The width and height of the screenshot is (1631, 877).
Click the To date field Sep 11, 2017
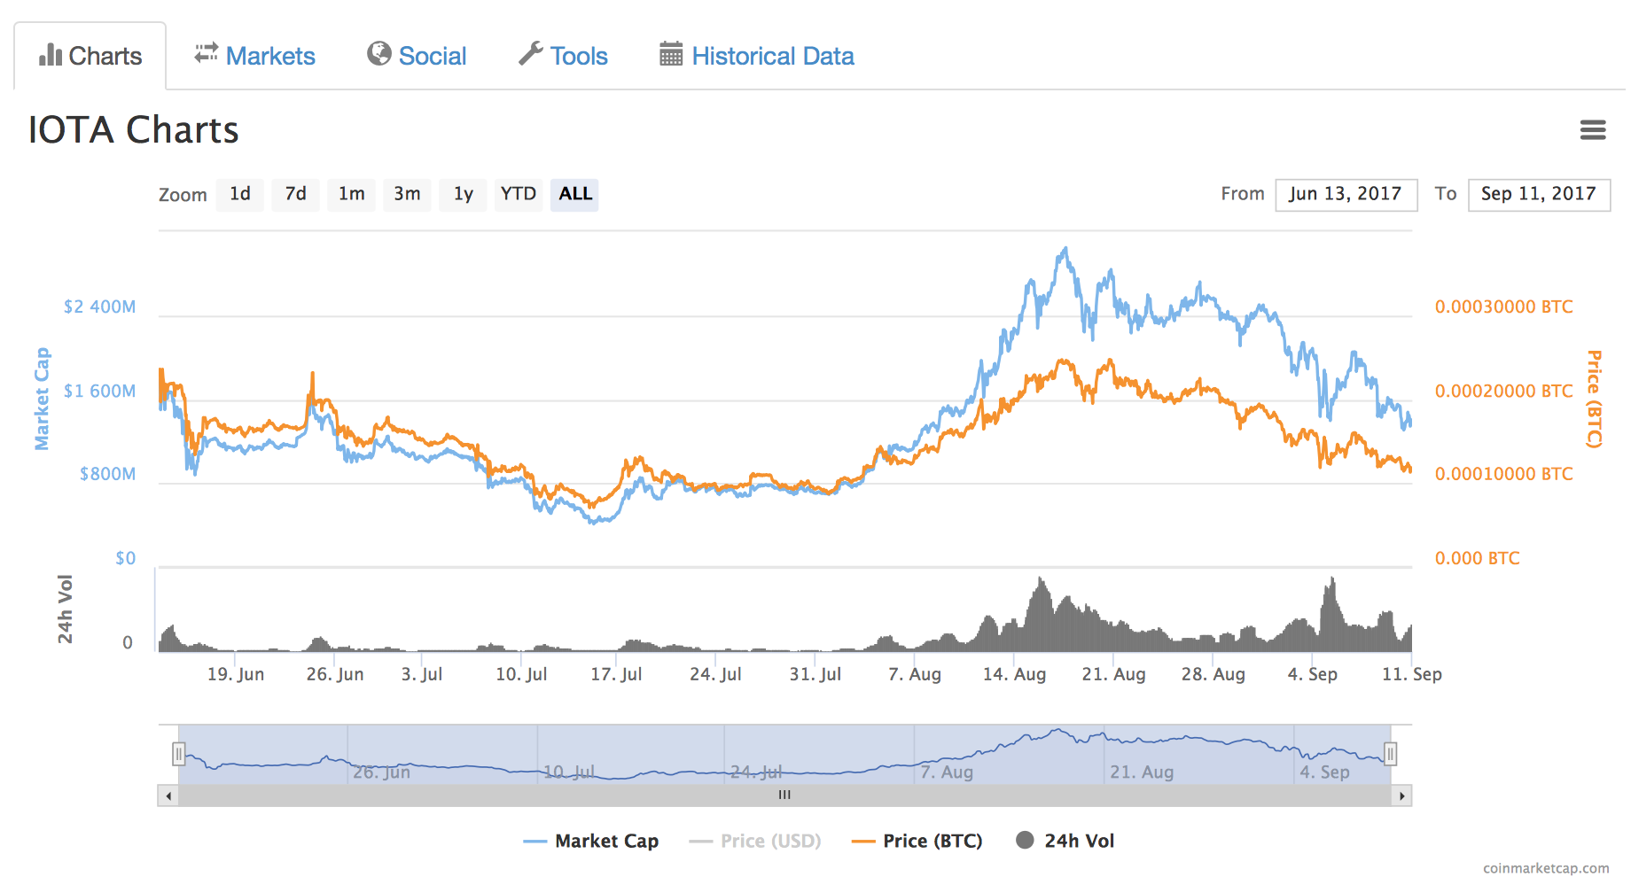coord(1539,194)
